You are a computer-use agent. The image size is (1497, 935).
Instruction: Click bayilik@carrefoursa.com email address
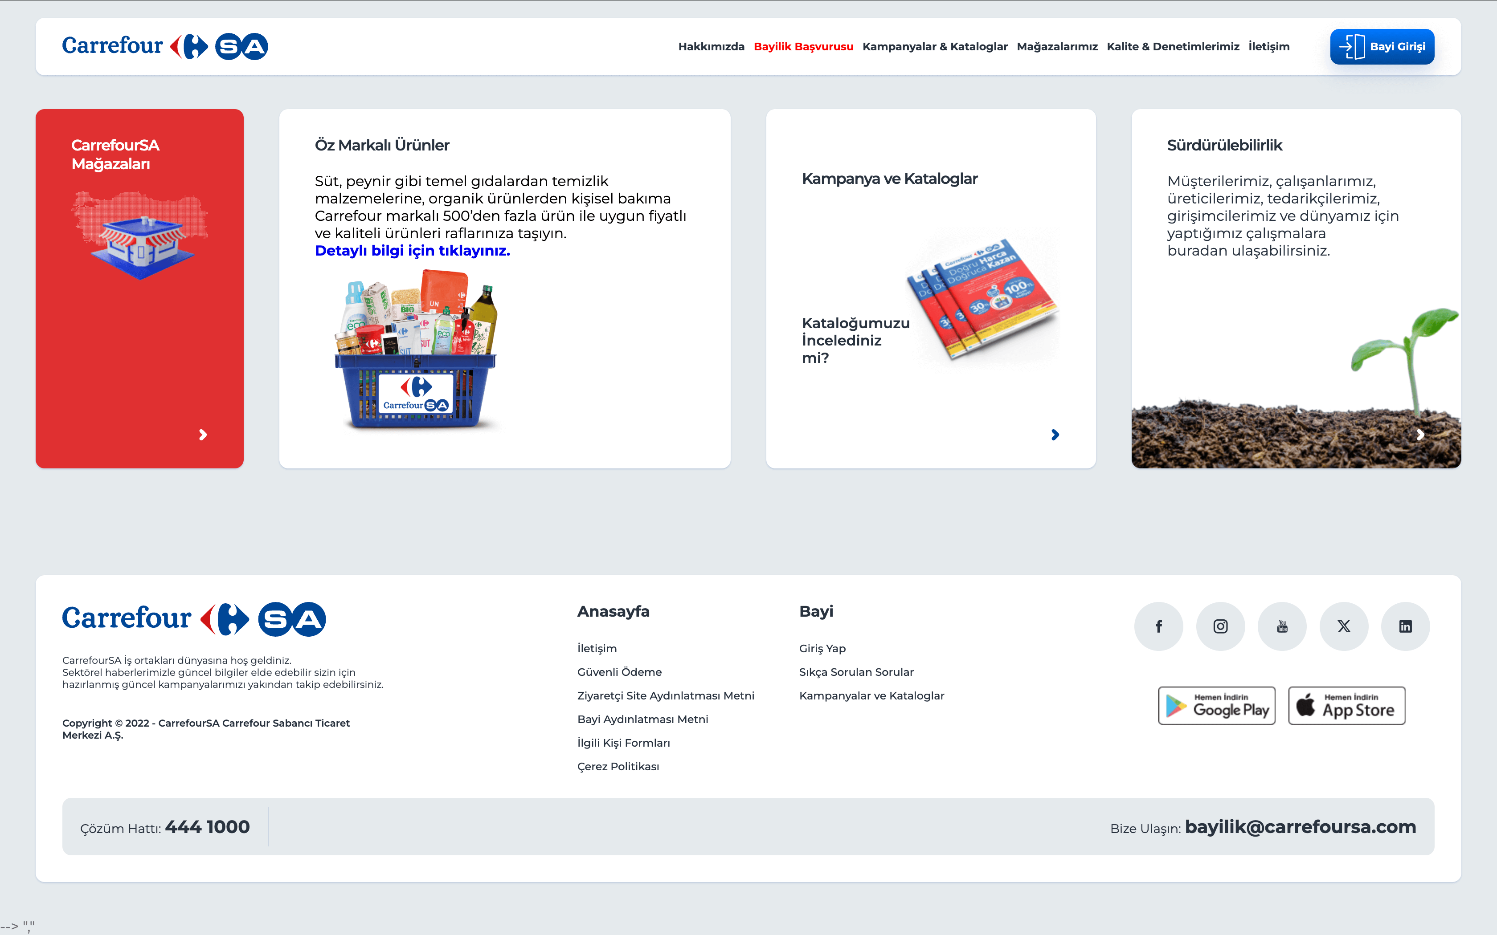(x=1300, y=827)
